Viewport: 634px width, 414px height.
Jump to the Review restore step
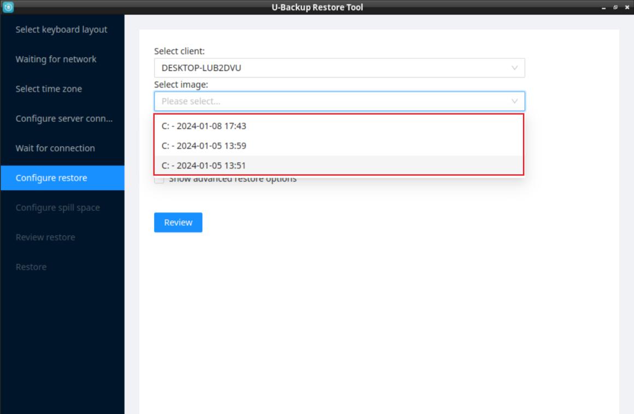45,237
